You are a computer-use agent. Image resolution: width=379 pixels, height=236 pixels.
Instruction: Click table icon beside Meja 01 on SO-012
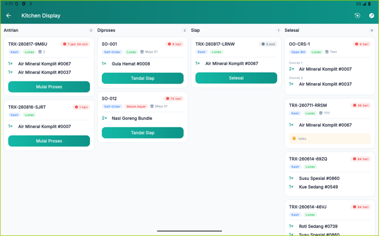point(152,106)
